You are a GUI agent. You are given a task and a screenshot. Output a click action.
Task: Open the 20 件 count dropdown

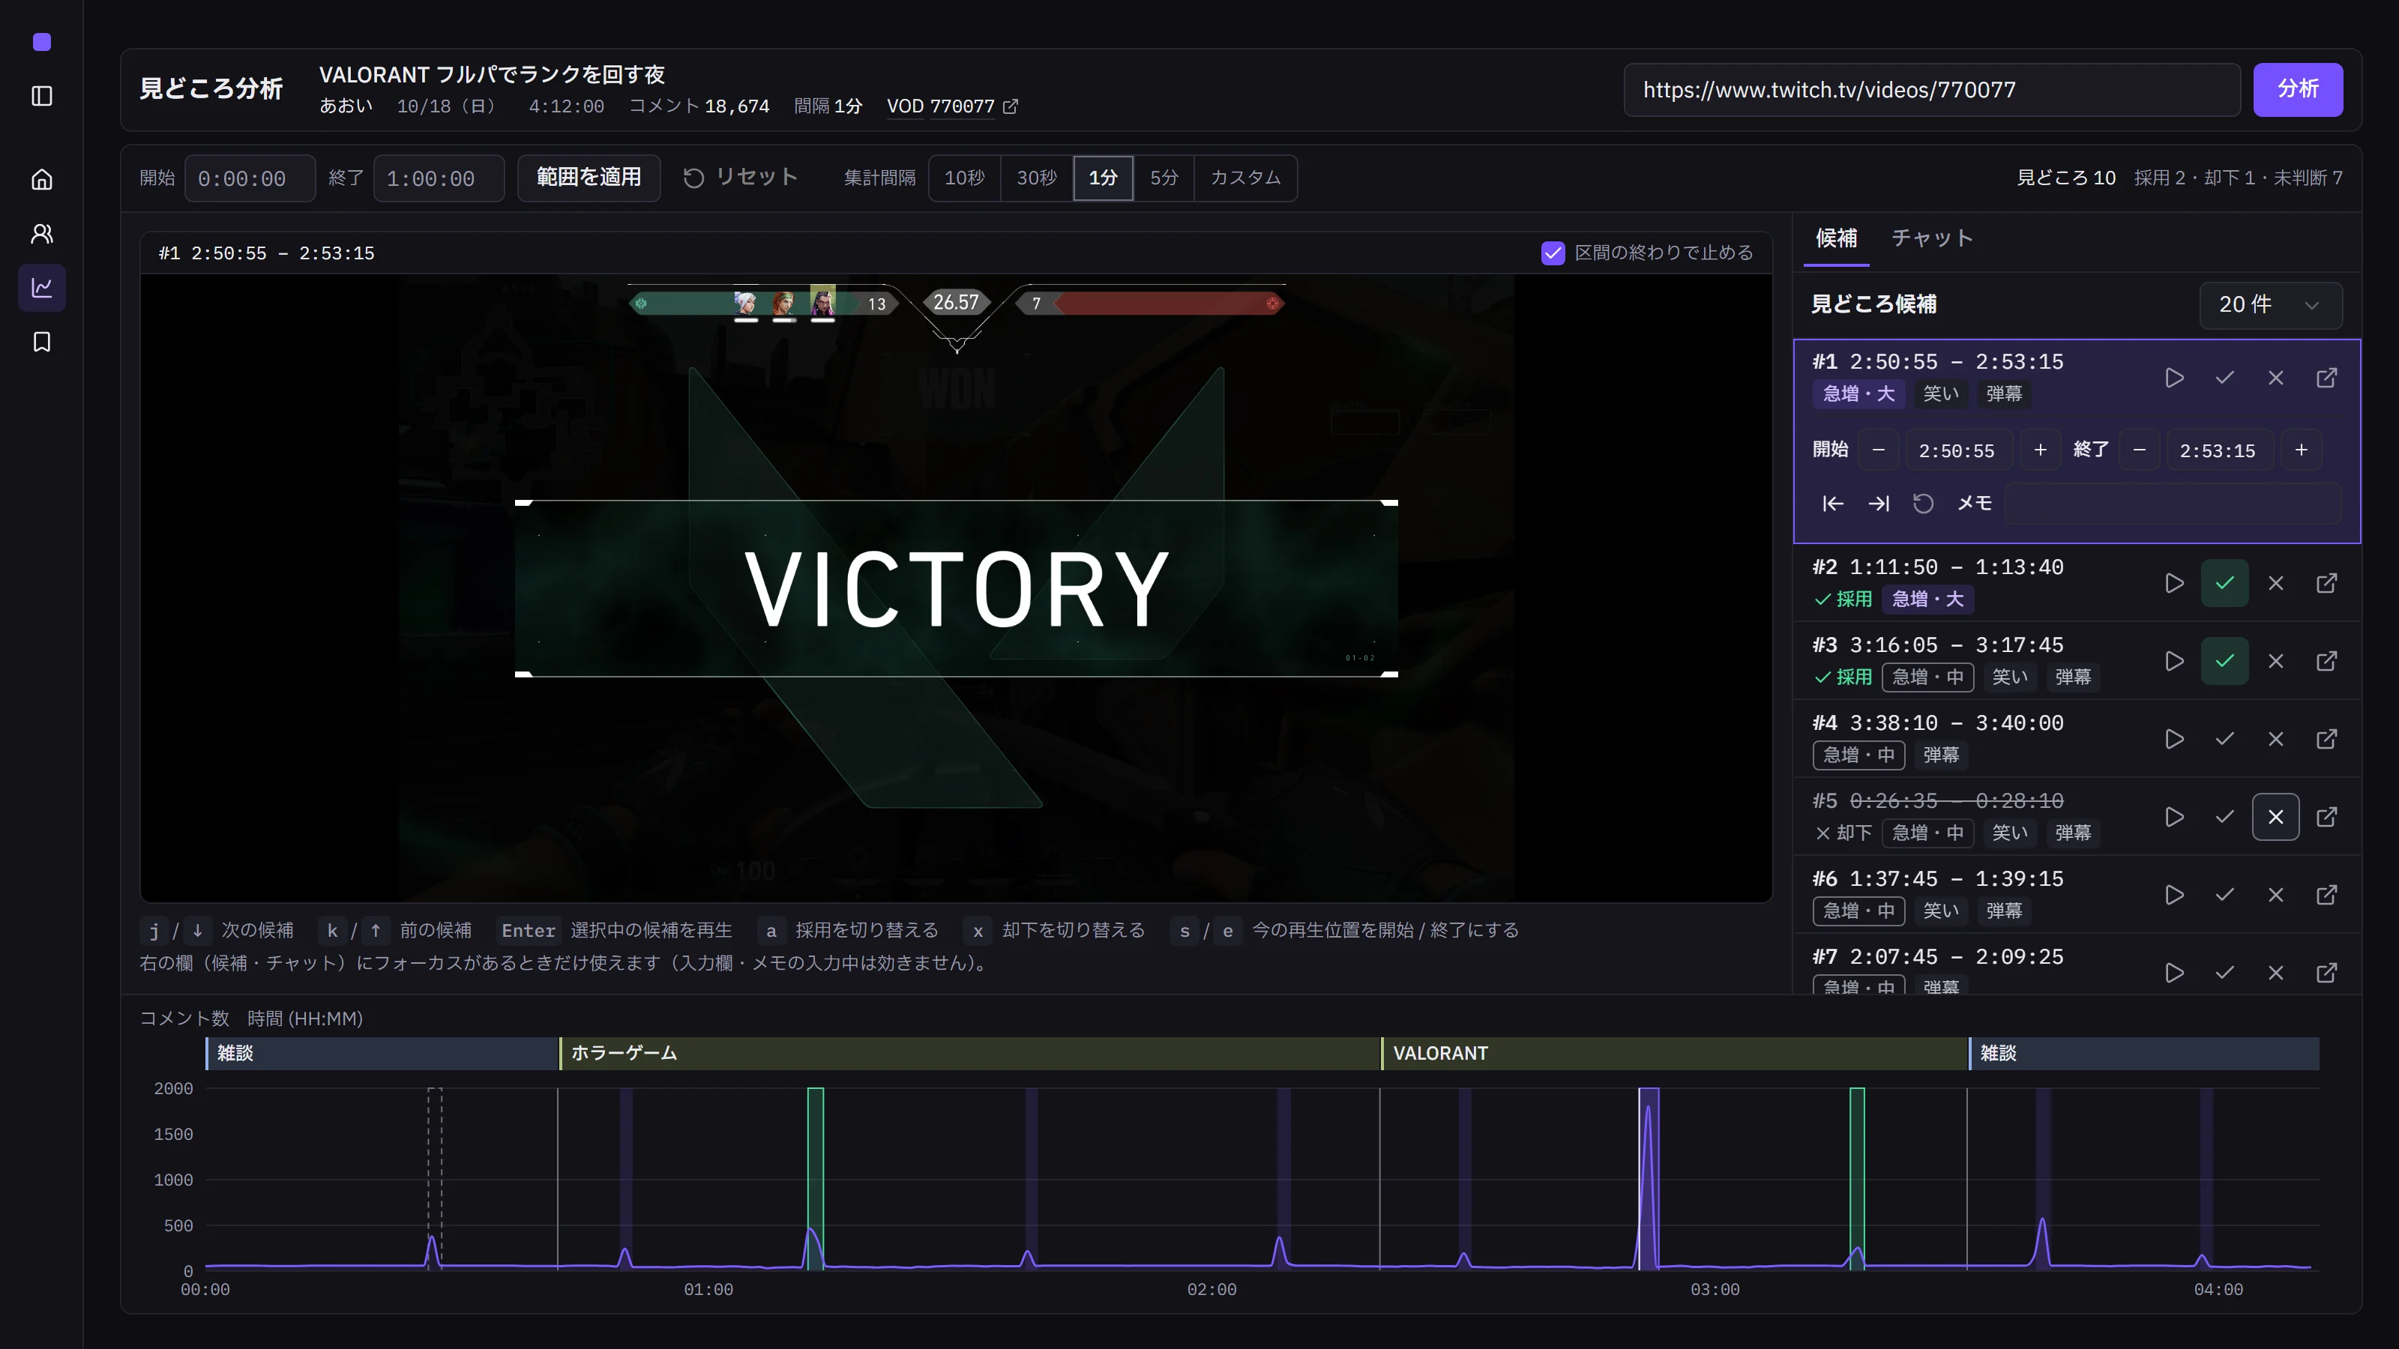pyautogui.click(x=2269, y=305)
